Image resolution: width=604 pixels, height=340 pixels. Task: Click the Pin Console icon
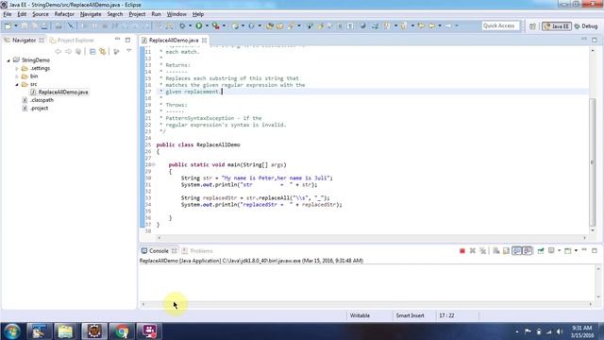coord(541,251)
